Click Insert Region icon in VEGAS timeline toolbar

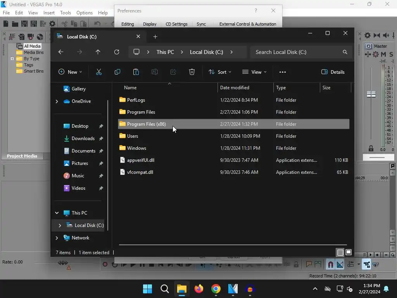coord(318,264)
